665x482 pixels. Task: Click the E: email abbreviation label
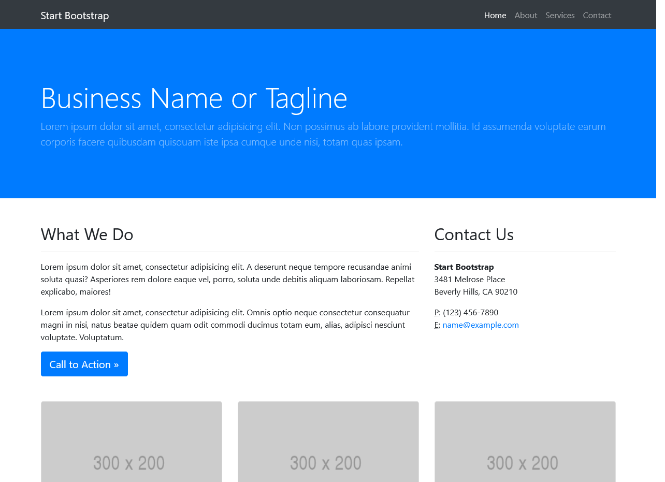tap(437, 325)
